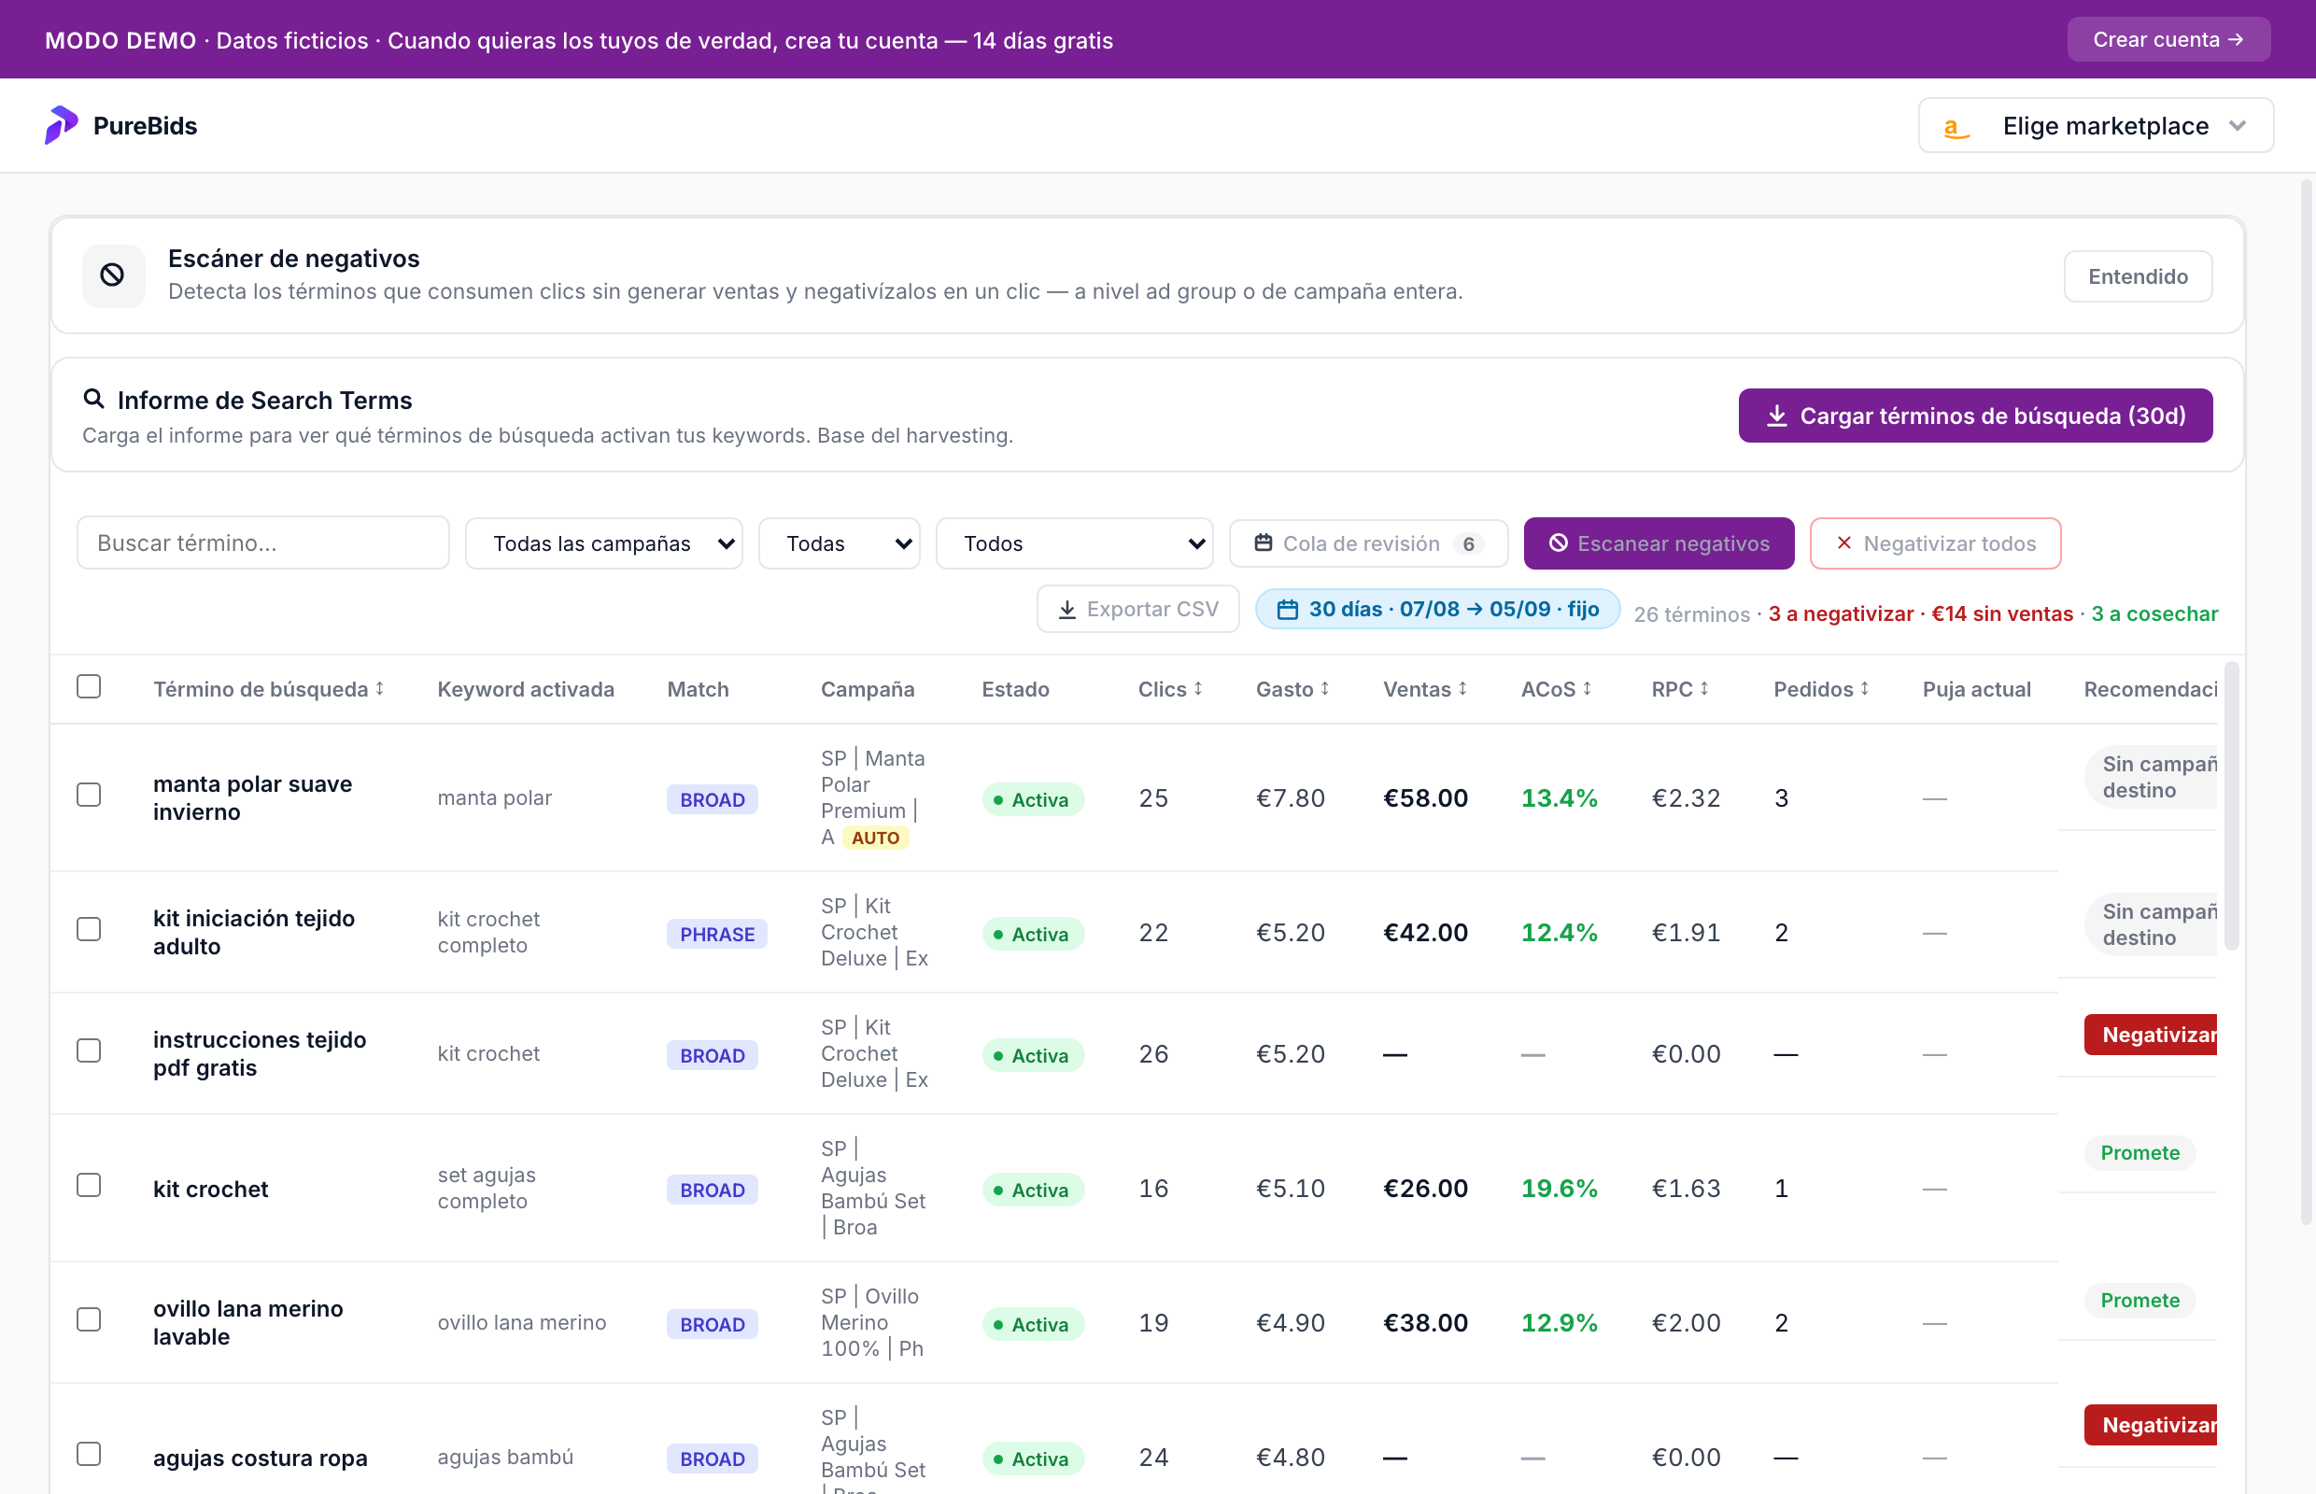Viewport: 2316px width, 1494px height.
Task: Sort by Clics arrow icon
Action: coord(1198,688)
